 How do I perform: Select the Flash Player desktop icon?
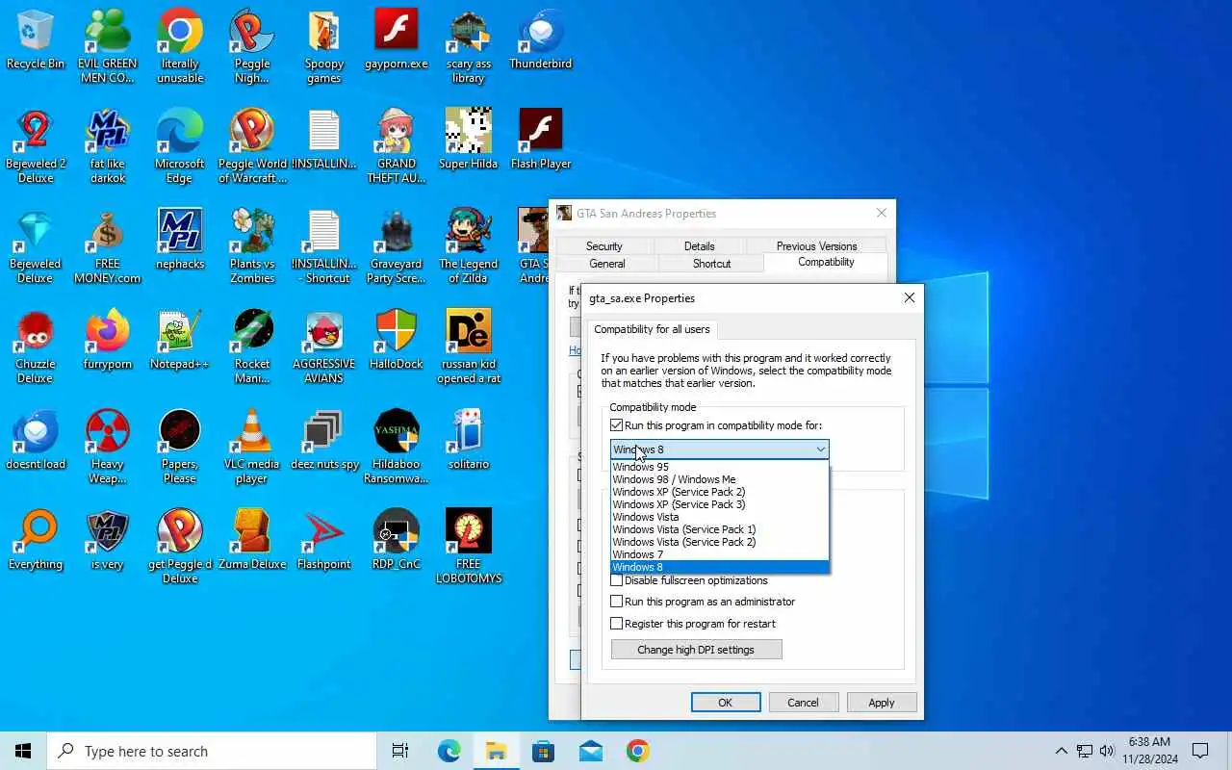541,140
